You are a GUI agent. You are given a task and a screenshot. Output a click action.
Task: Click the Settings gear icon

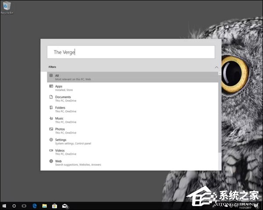click(51, 139)
